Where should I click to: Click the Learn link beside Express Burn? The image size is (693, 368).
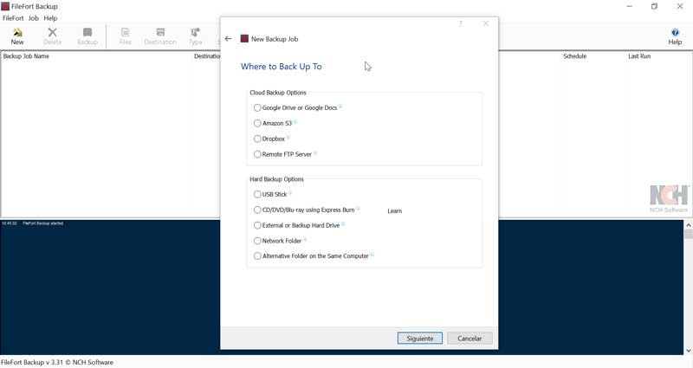(395, 211)
